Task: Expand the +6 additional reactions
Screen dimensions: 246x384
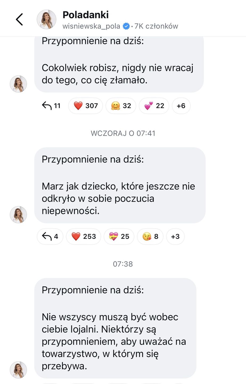Action: [181, 106]
